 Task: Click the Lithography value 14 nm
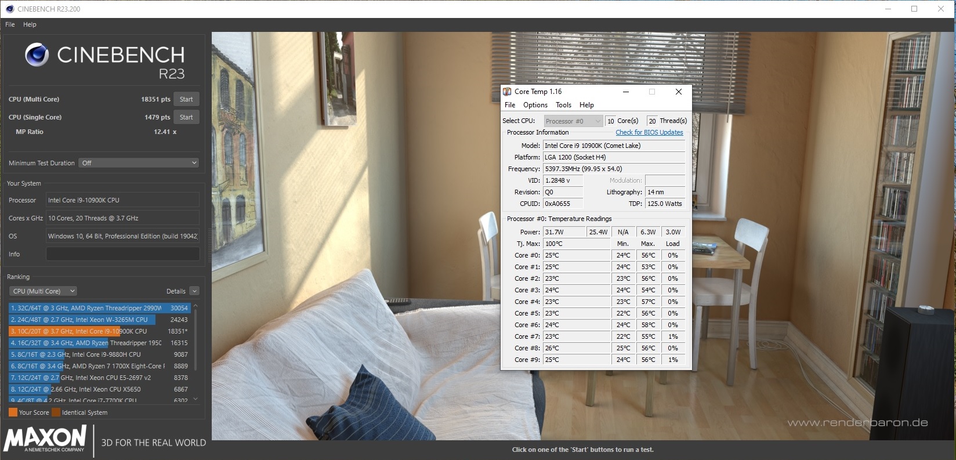[x=665, y=192]
